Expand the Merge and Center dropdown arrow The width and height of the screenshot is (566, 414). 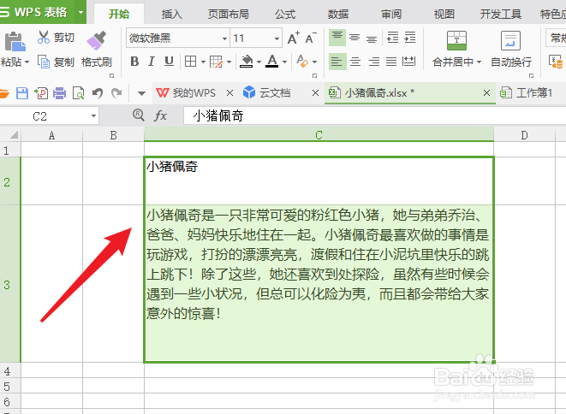coord(479,62)
